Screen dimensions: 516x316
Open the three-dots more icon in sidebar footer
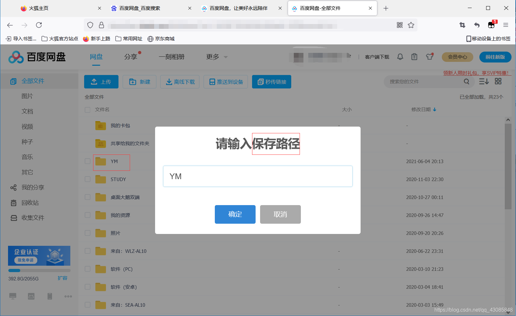click(x=68, y=296)
